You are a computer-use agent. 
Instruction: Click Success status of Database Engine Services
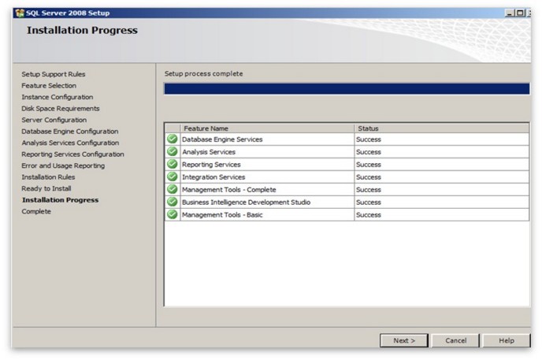(x=369, y=139)
